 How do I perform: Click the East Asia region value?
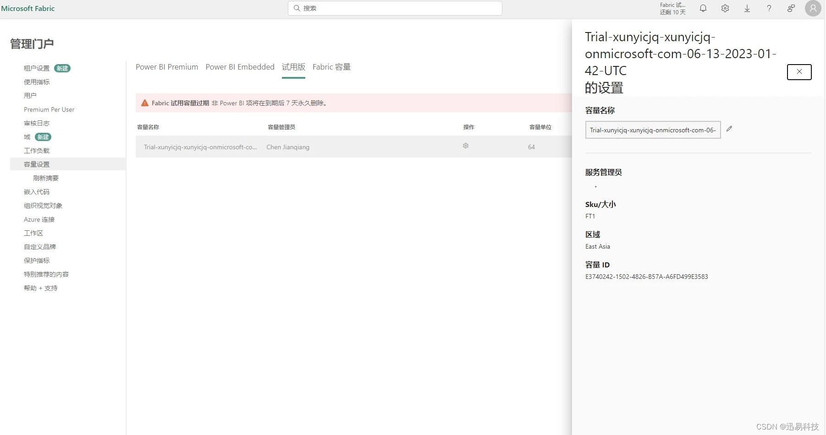[598, 246]
